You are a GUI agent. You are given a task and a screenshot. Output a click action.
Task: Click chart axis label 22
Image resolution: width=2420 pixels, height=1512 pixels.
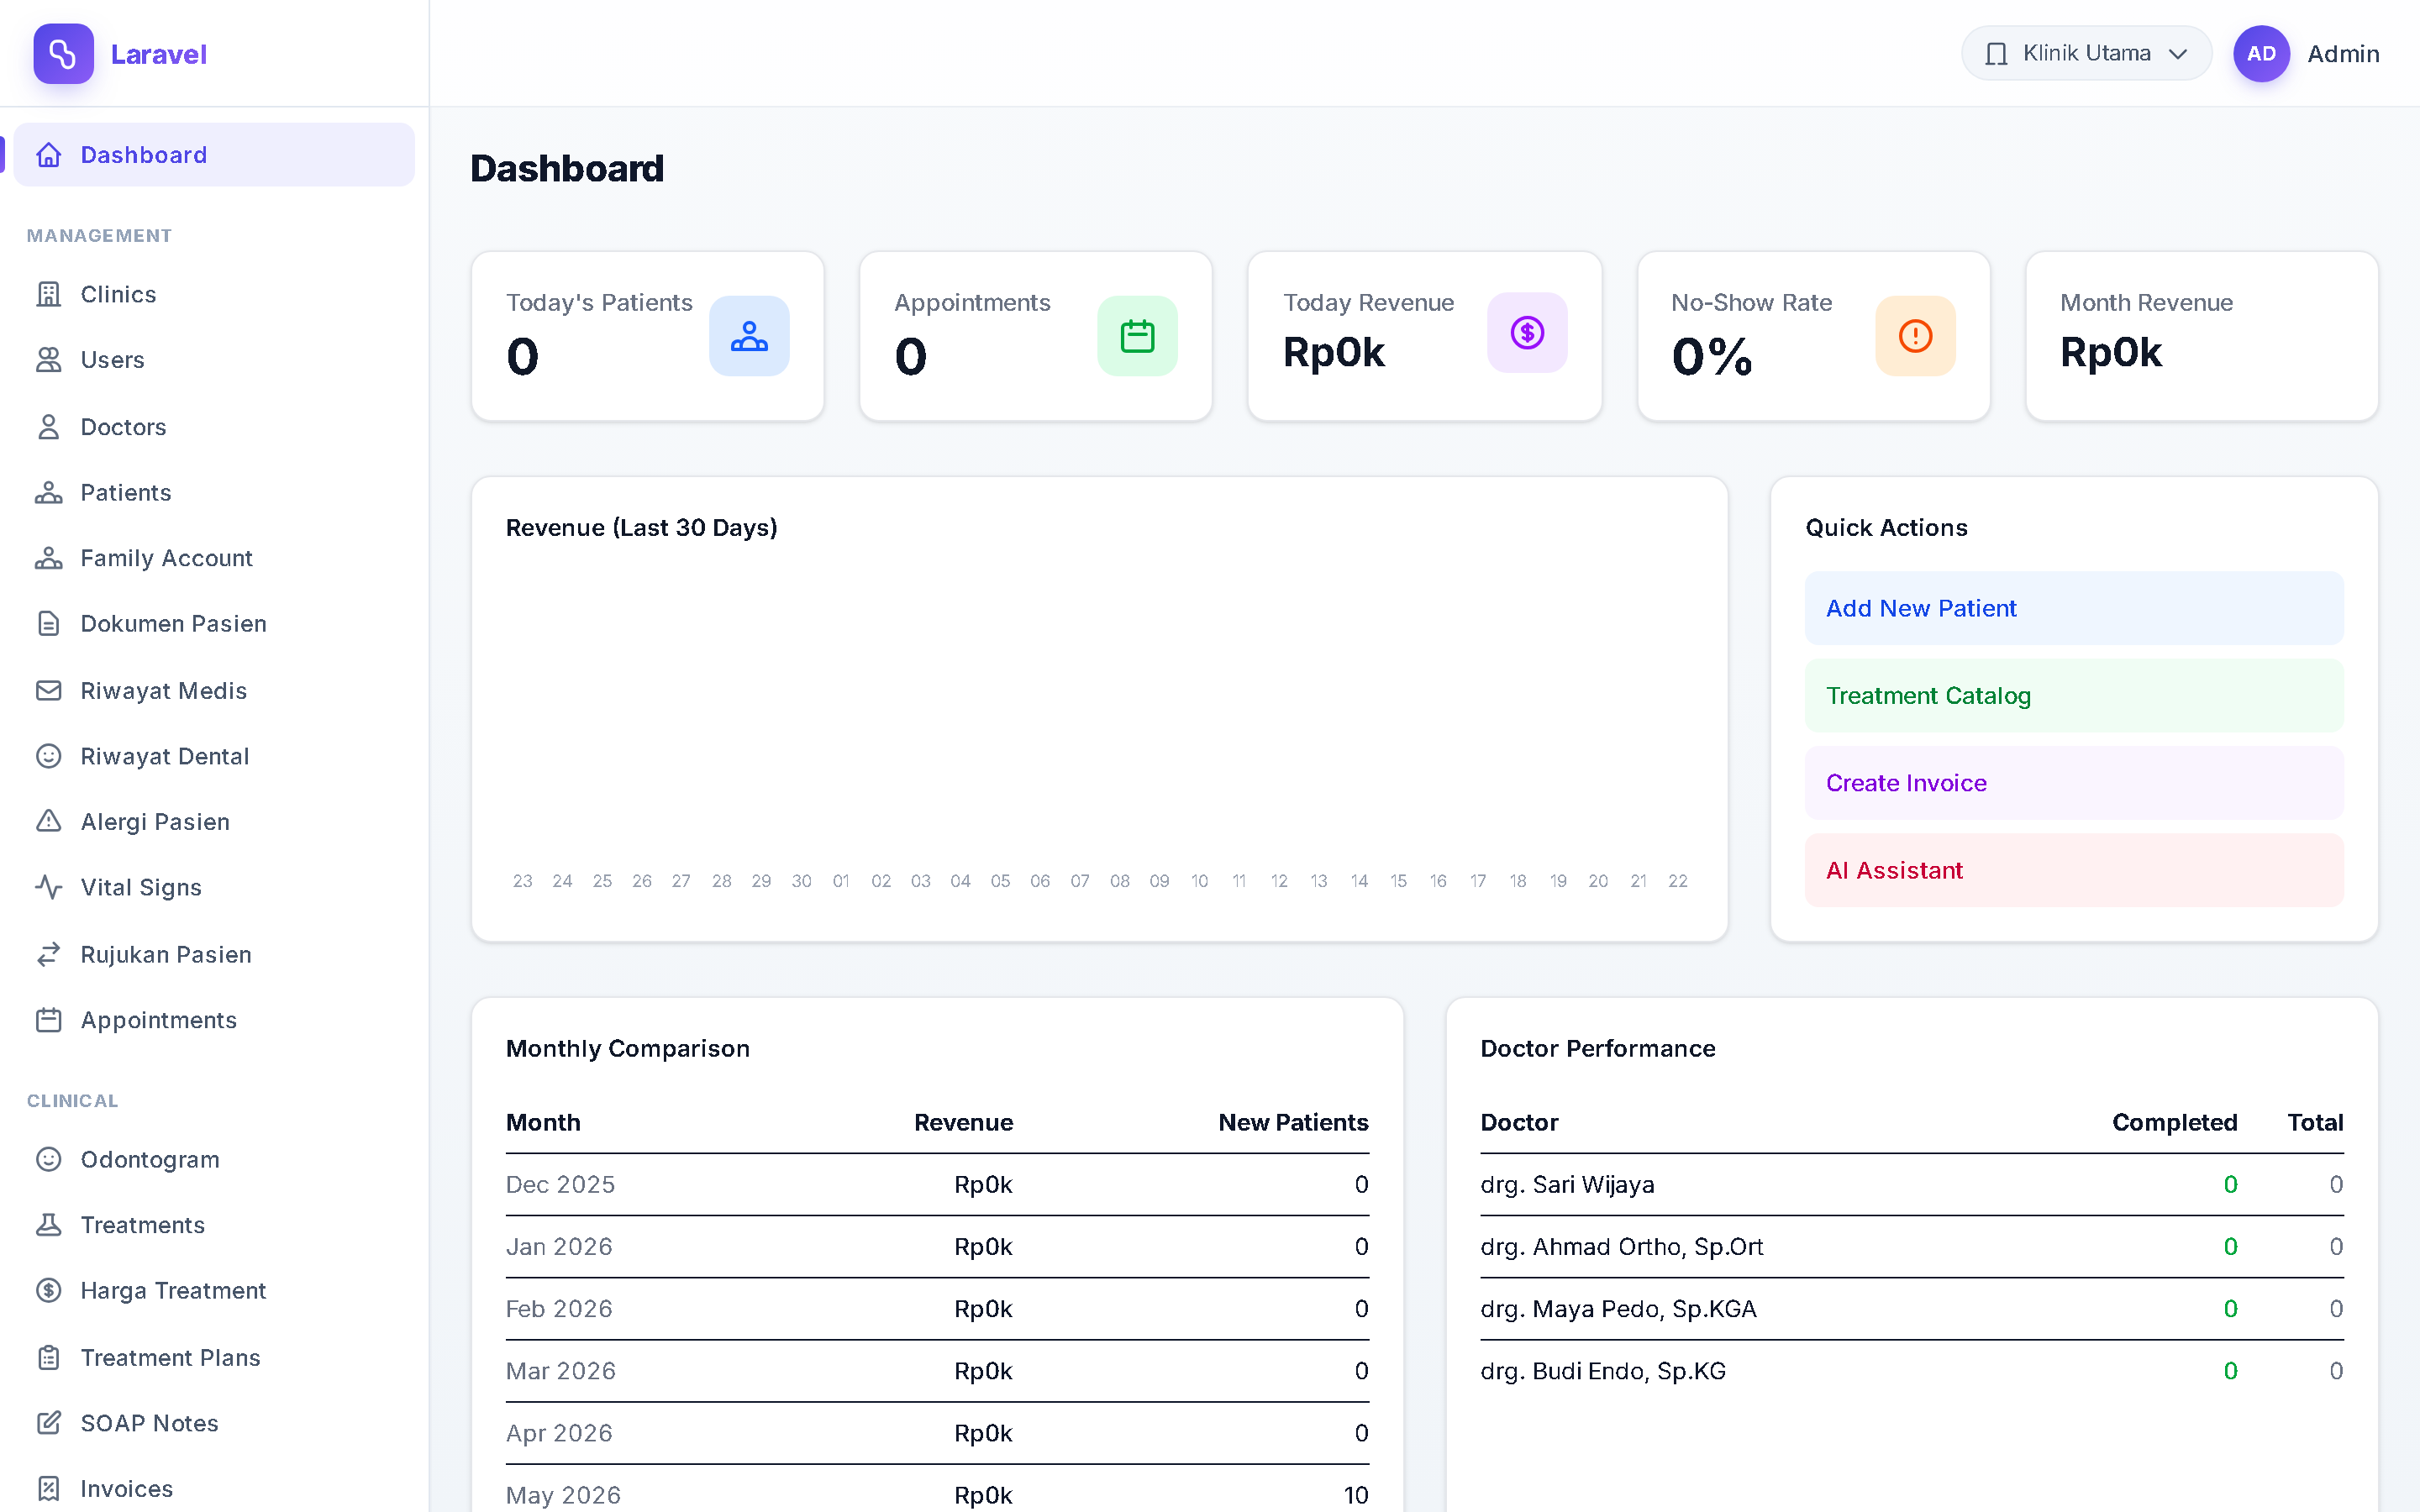1678,881
